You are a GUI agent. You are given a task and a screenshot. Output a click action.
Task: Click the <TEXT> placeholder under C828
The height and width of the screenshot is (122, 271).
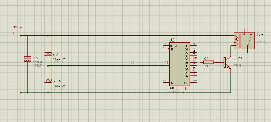tap(238, 66)
